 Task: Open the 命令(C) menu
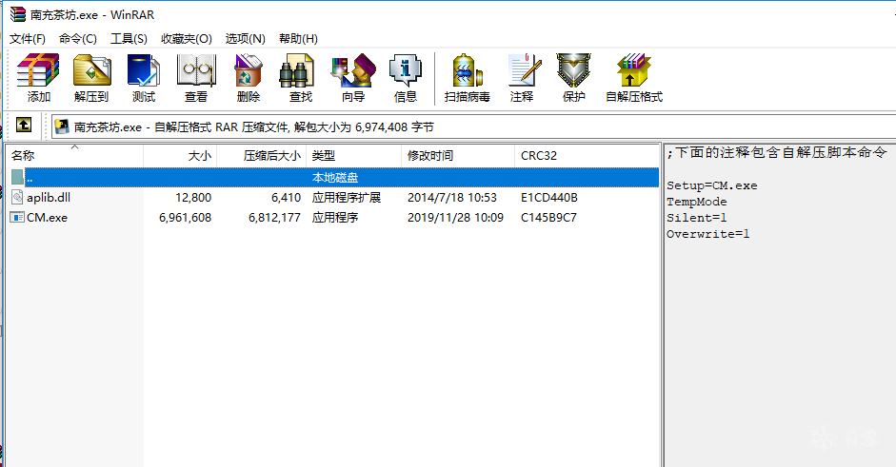tap(78, 39)
